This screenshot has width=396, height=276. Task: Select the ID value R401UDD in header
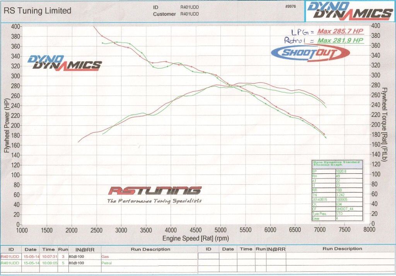(189, 8)
